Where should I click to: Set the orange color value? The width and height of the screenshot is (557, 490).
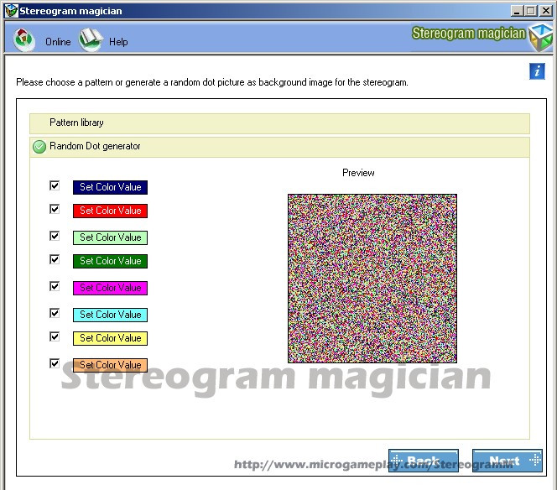pyautogui.click(x=110, y=365)
